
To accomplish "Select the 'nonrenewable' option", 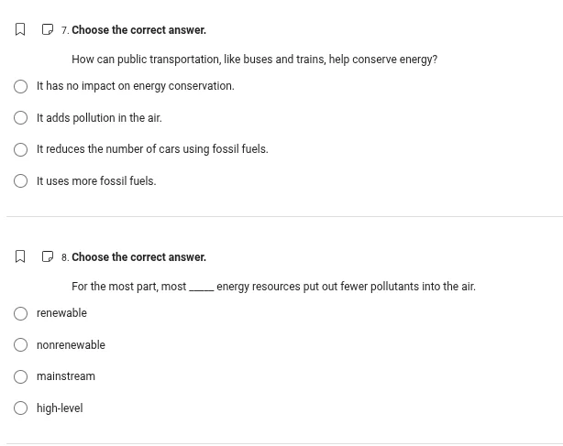I will (x=20, y=345).
